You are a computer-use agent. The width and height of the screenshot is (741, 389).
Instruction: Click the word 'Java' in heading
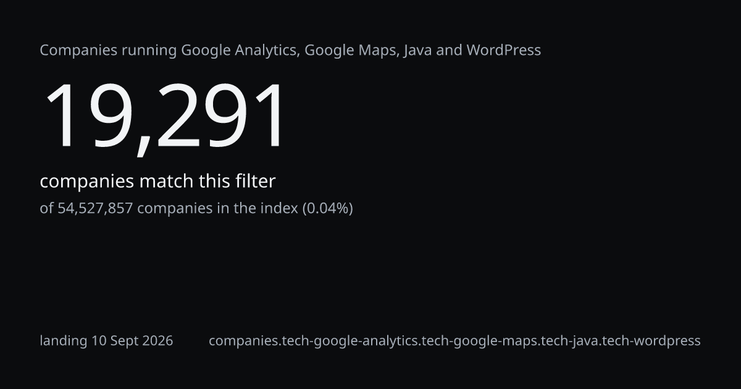tap(417, 50)
